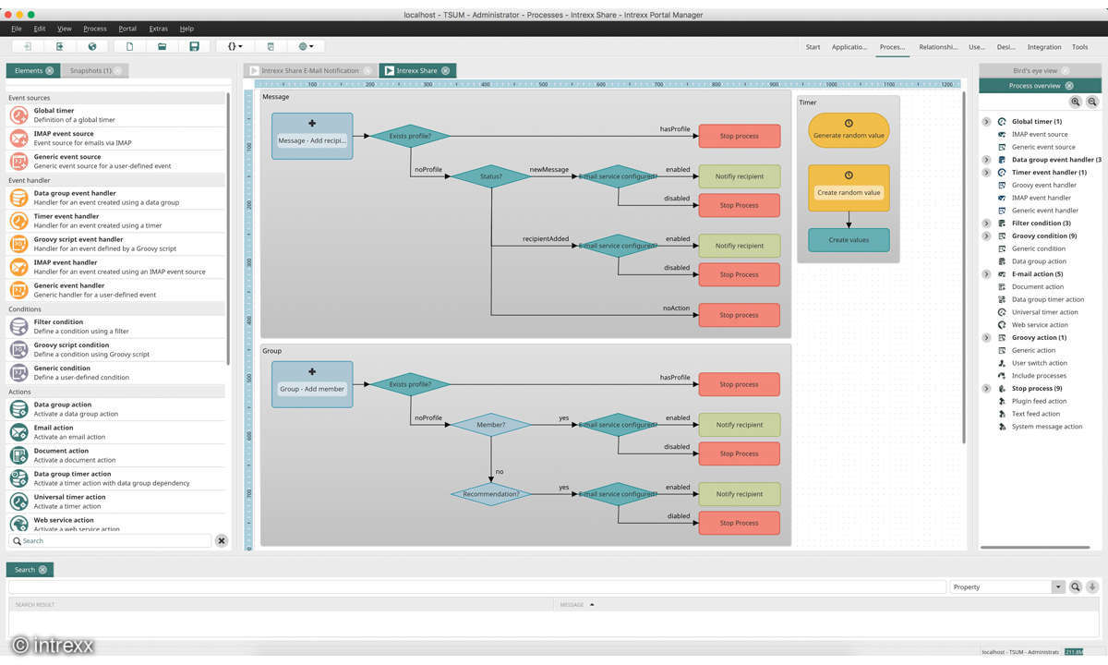Click the New document toolbar icon
Screen dimensions: 1108x665
129,46
